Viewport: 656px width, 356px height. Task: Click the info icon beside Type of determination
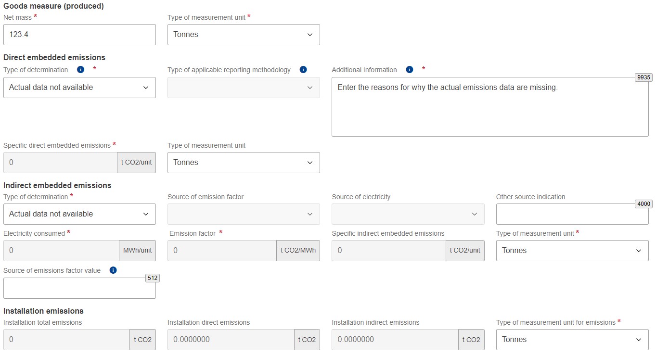tap(80, 69)
